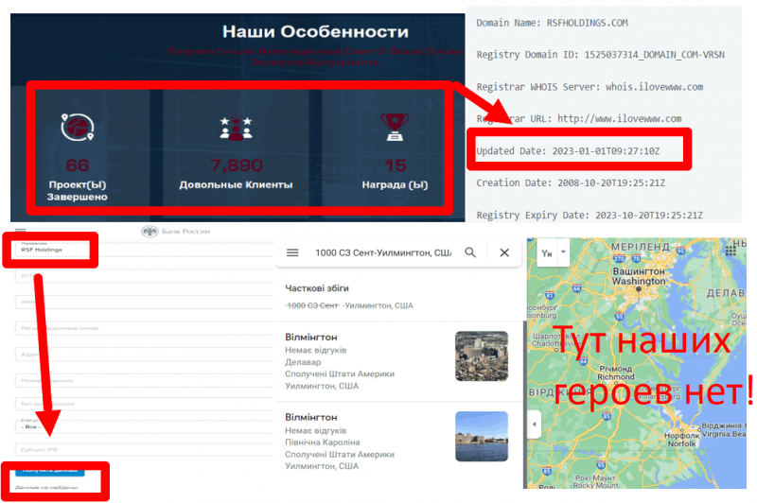Click the globe icon above 66 projects
The image size is (757, 503).
pos(78,128)
